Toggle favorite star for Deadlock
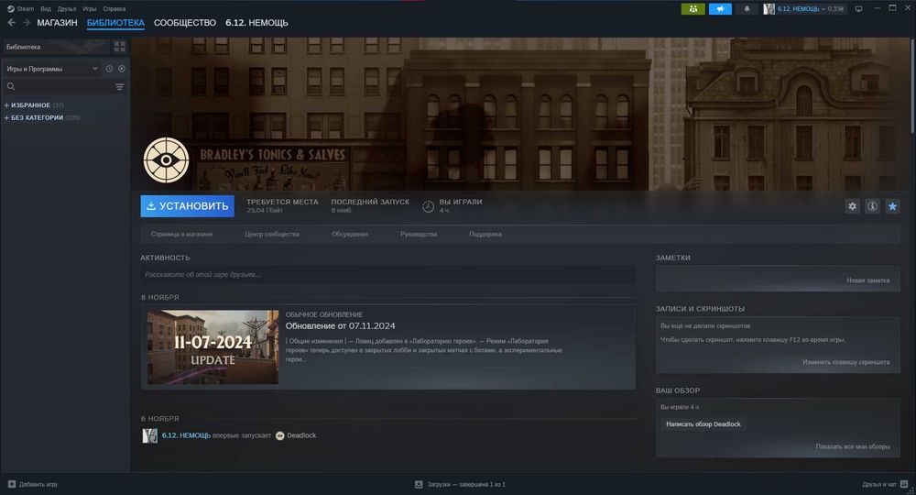916x495 pixels. click(892, 206)
